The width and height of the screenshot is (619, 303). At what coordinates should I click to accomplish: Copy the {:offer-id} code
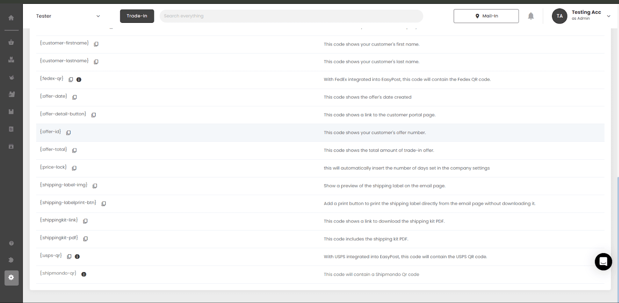[68, 133]
